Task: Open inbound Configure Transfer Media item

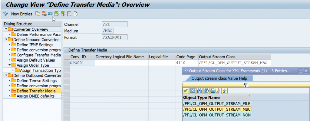Action: [39, 55]
